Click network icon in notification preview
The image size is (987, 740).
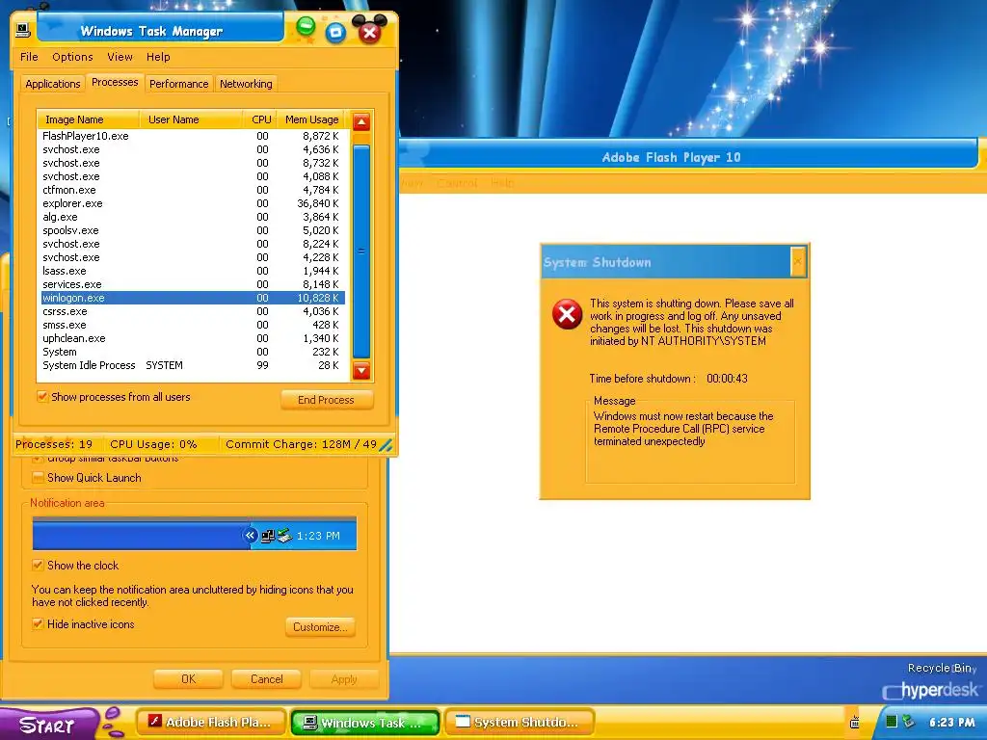[268, 536]
